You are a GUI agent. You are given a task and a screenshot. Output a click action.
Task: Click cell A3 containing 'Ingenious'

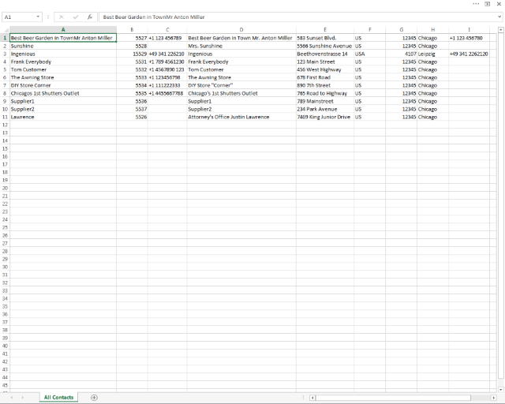[x=63, y=54]
